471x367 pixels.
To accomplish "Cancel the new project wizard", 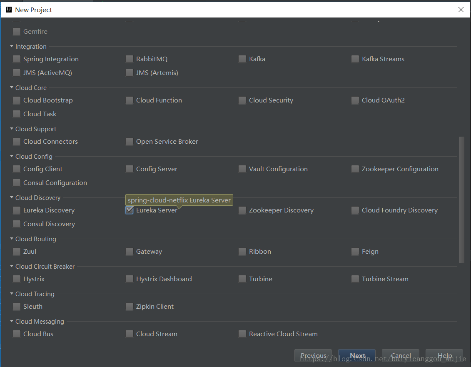I will 401,356.
